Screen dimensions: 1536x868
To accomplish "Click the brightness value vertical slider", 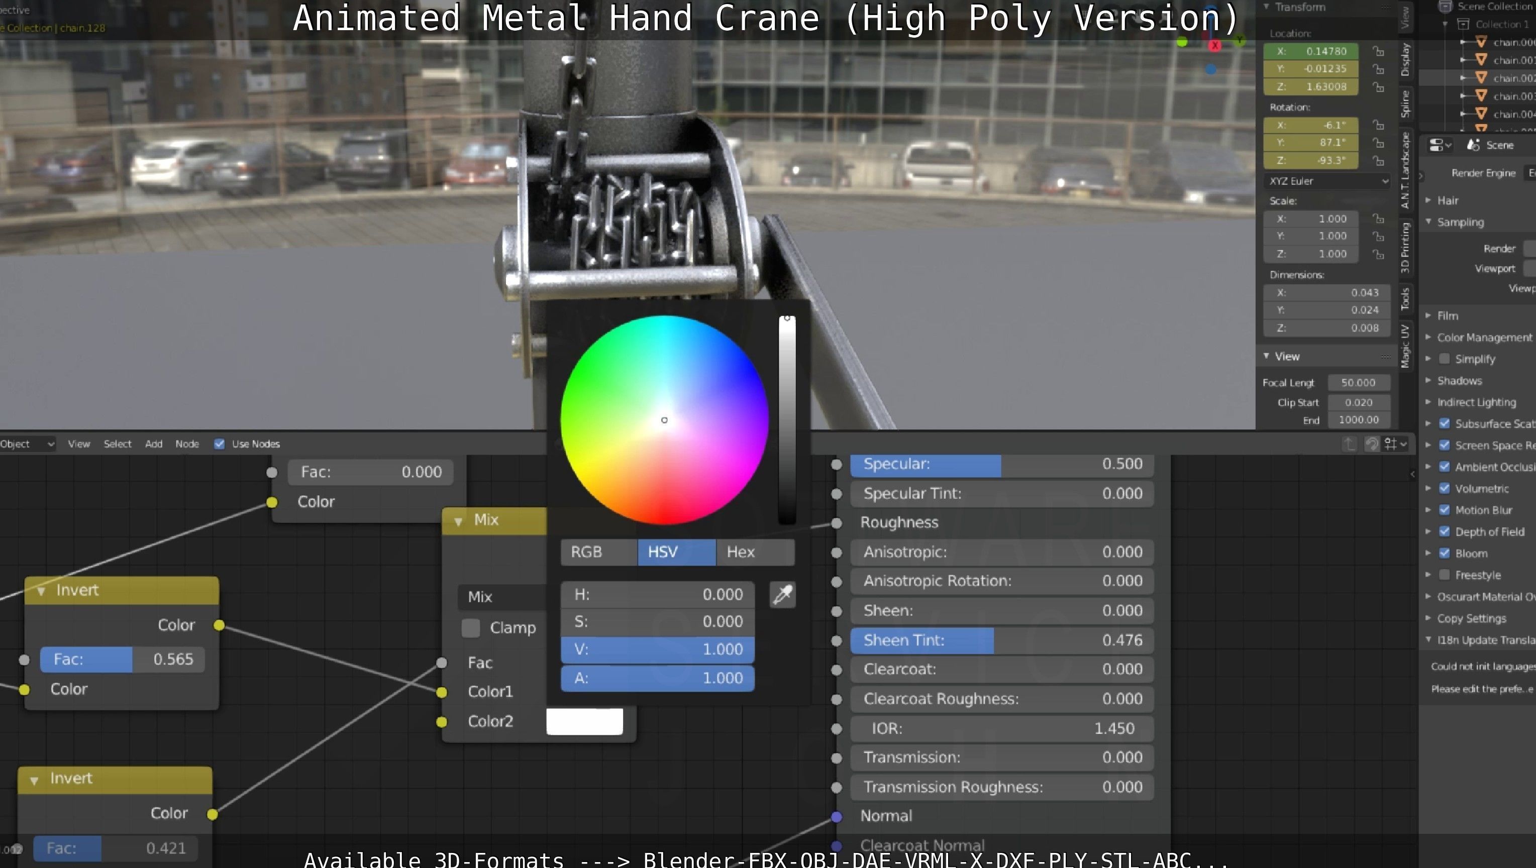I will [x=787, y=420].
